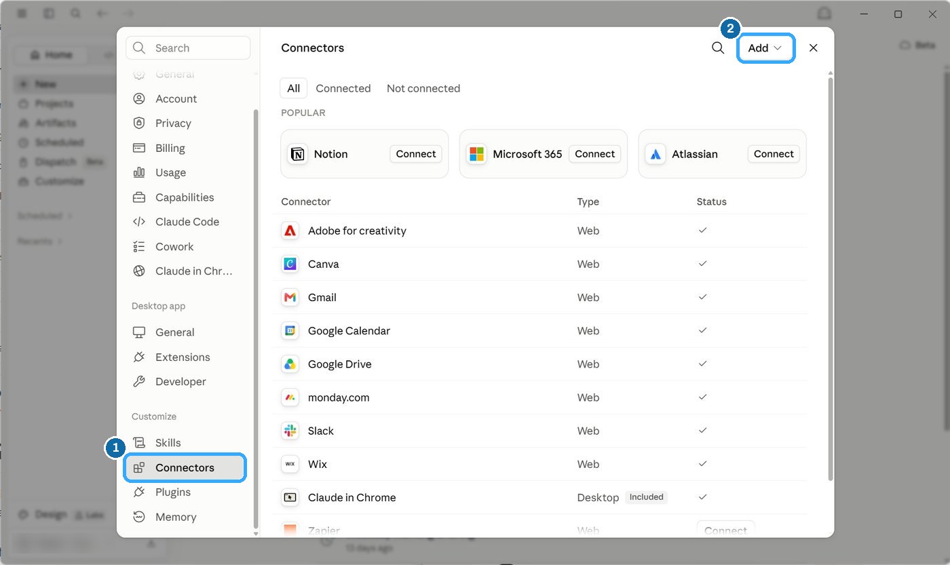Click the settings sidebar scrollbar
The width and height of the screenshot is (950, 565).
(256, 319)
